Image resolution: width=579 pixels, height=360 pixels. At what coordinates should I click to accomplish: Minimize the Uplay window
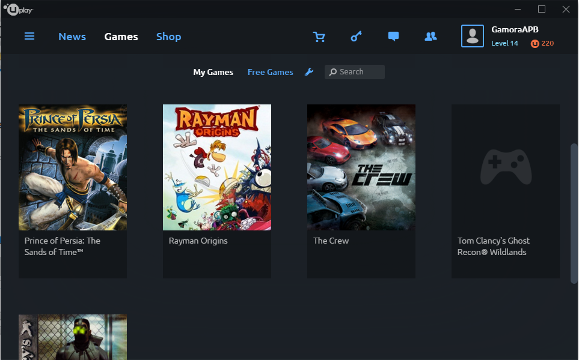tap(518, 9)
